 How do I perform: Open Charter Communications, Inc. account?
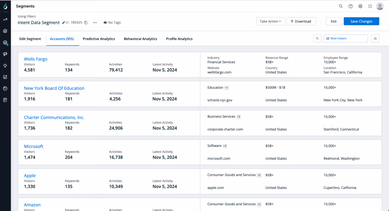click(x=54, y=117)
